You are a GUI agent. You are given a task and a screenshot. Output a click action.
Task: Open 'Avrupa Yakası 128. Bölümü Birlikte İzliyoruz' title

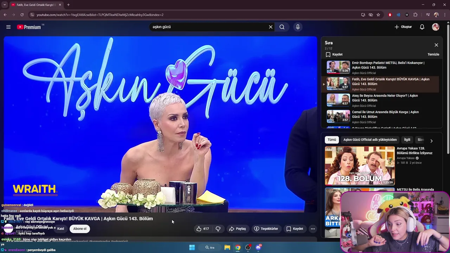414,151
